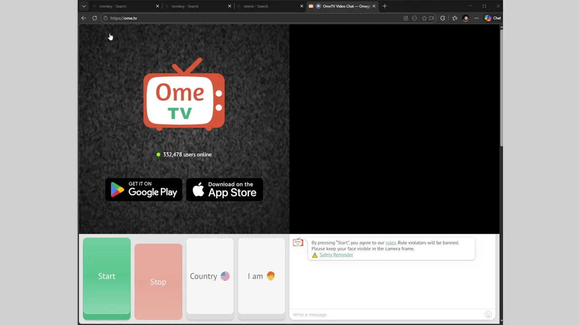This screenshot has width=579, height=325.
Task: Click the OmeTV logo
Action: [184, 94]
